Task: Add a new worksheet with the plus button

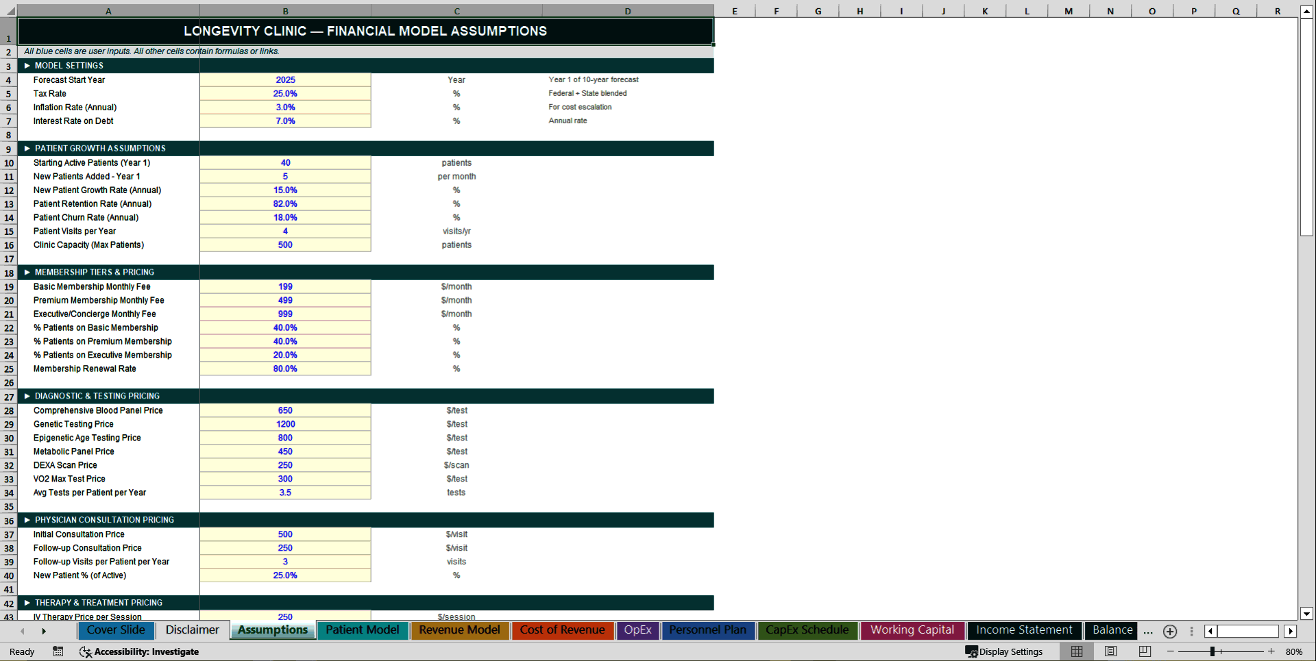Action: tap(1170, 631)
